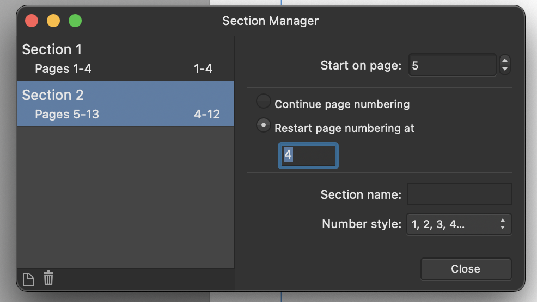
Task: Open the Number style dropdown
Action: coord(459,224)
